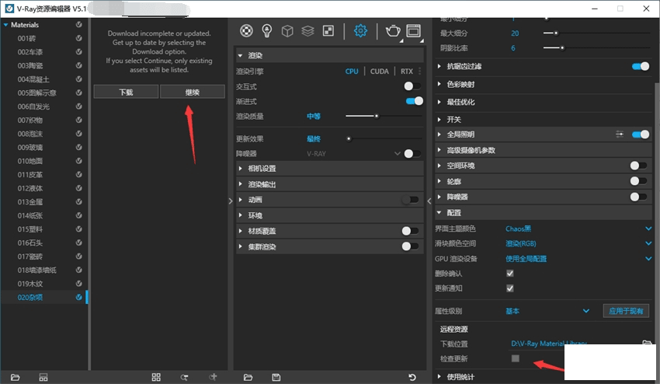Collapse the left panel arrow

(231, 201)
